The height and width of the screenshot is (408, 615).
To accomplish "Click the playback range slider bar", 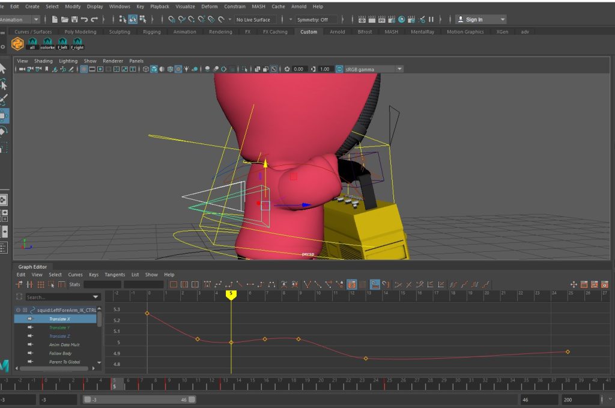I will click(x=139, y=400).
